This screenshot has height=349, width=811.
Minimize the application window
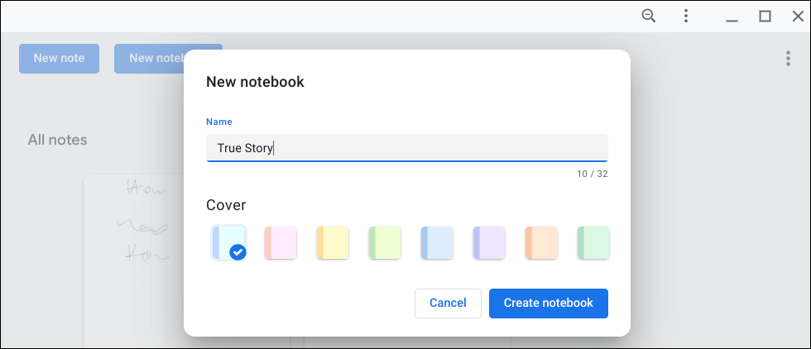tap(733, 16)
